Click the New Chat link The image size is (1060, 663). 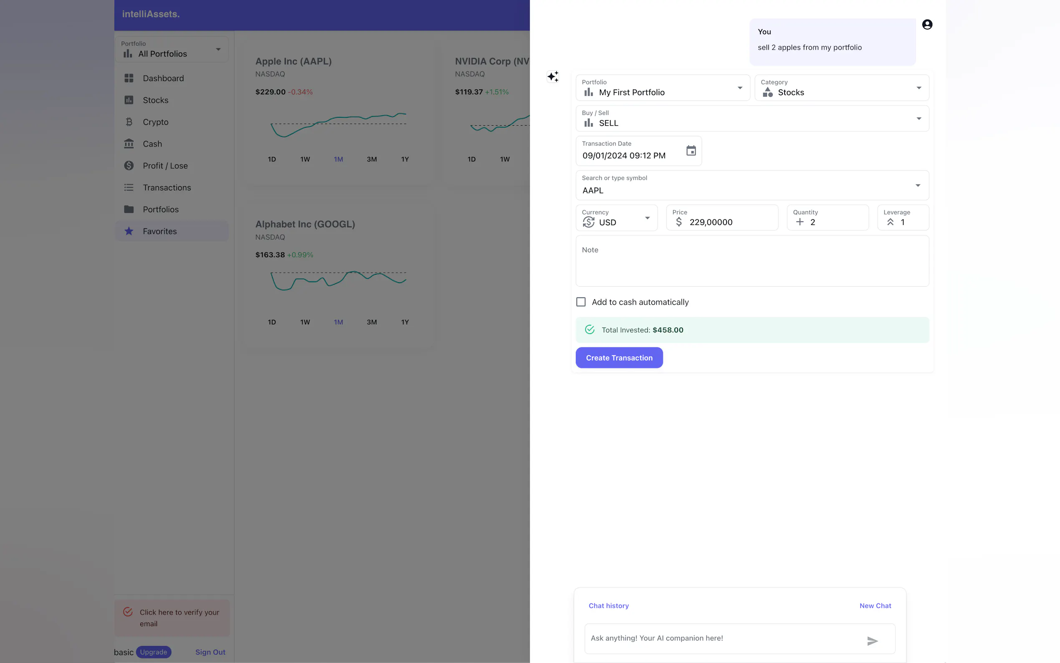(x=875, y=605)
